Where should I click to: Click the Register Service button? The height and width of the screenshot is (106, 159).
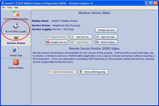pyautogui.click(x=57, y=37)
